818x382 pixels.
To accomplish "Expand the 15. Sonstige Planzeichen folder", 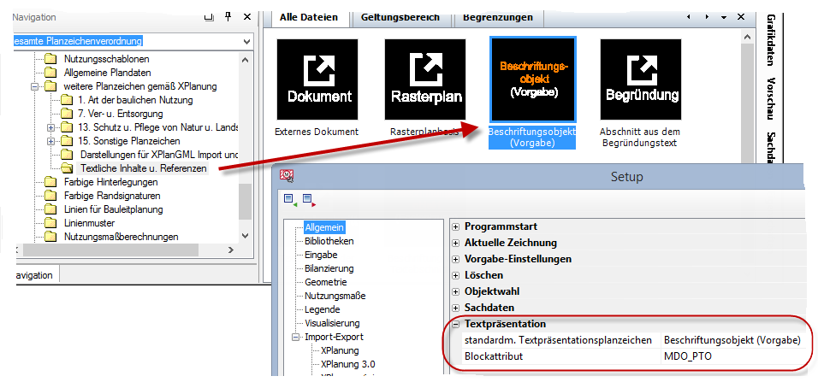I will [x=51, y=141].
